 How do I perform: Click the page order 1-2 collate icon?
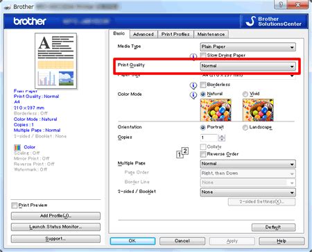point(182,153)
